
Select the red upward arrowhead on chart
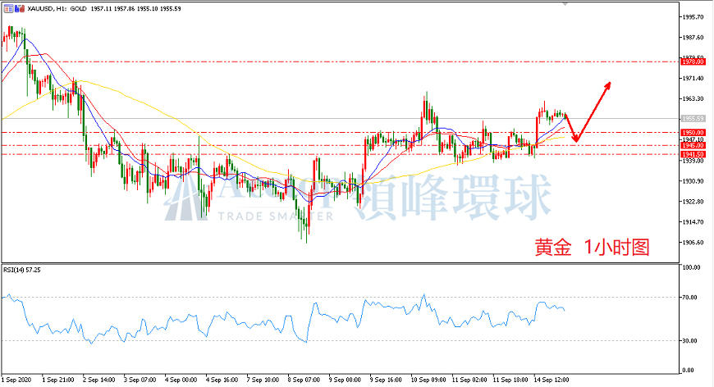tap(607, 85)
